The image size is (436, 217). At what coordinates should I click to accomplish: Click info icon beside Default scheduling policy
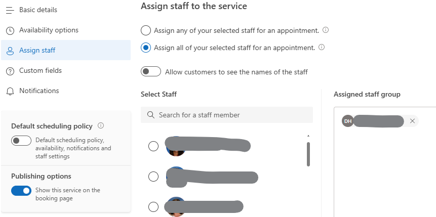tap(100, 126)
